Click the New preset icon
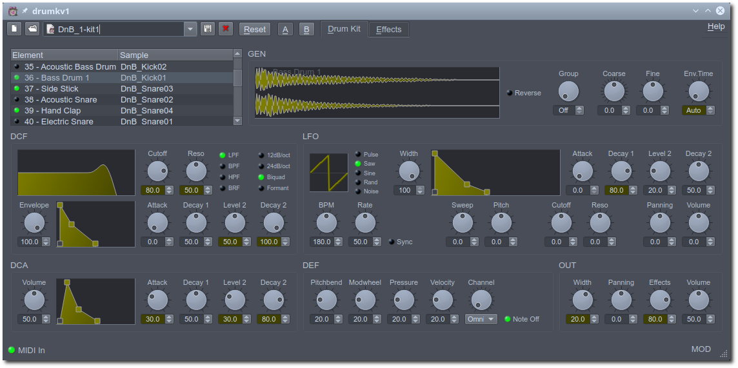This screenshot has height=368, width=738. [14, 29]
